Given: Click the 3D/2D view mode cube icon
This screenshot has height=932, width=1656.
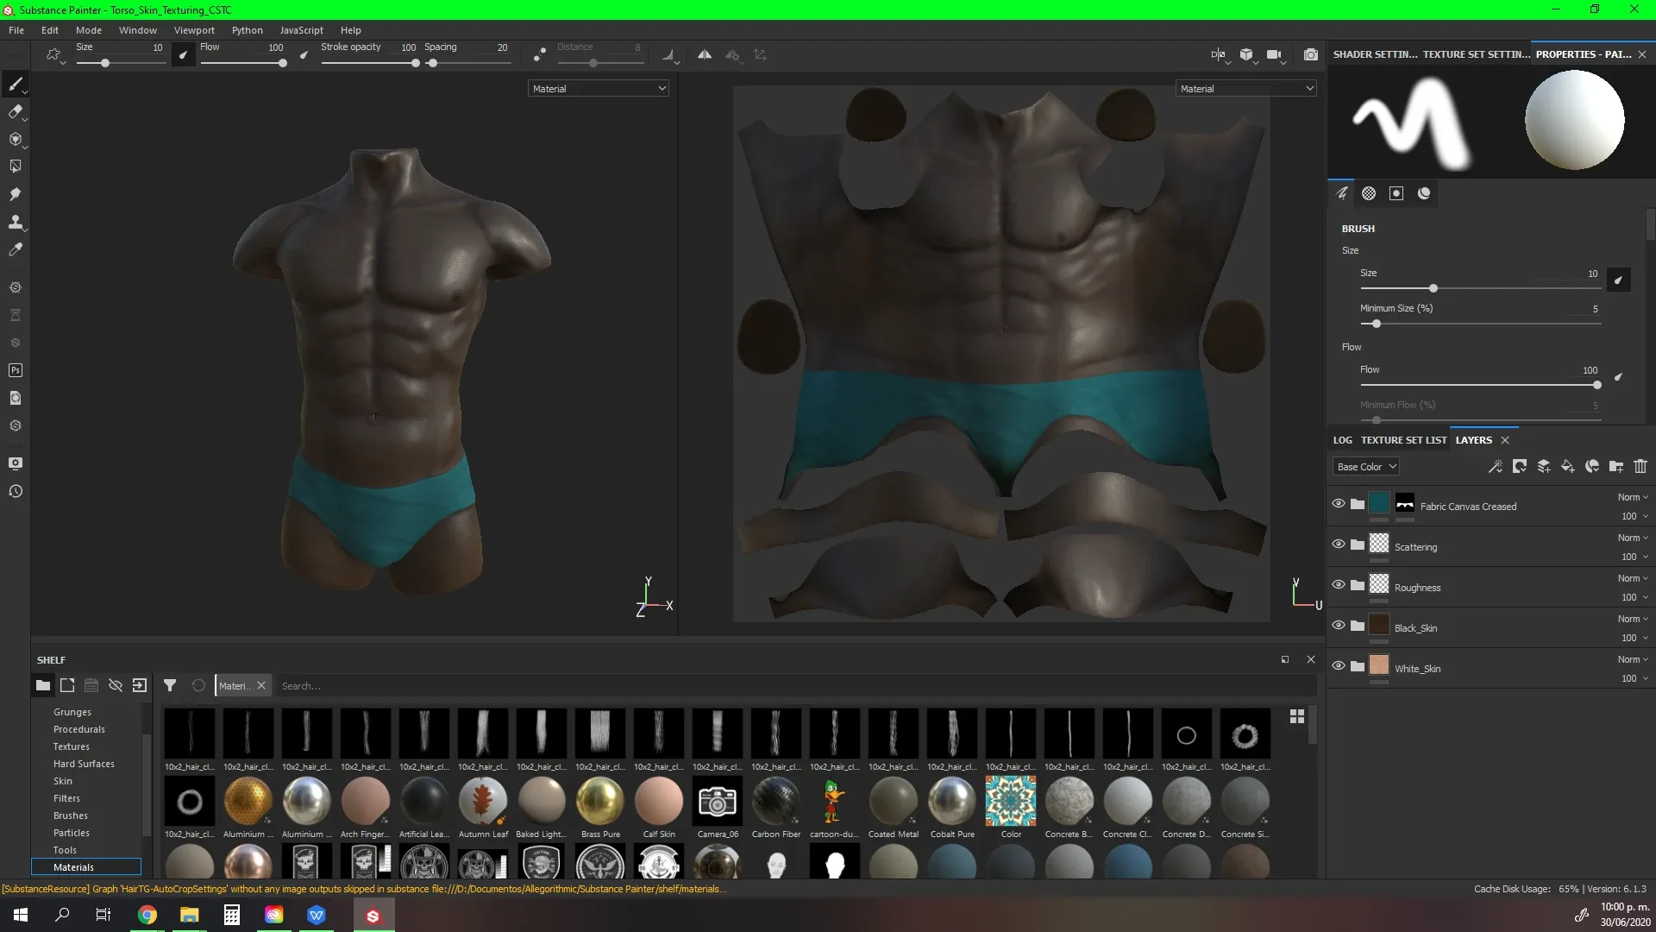Looking at the screenshot, I should click(x=1246, y=54).
